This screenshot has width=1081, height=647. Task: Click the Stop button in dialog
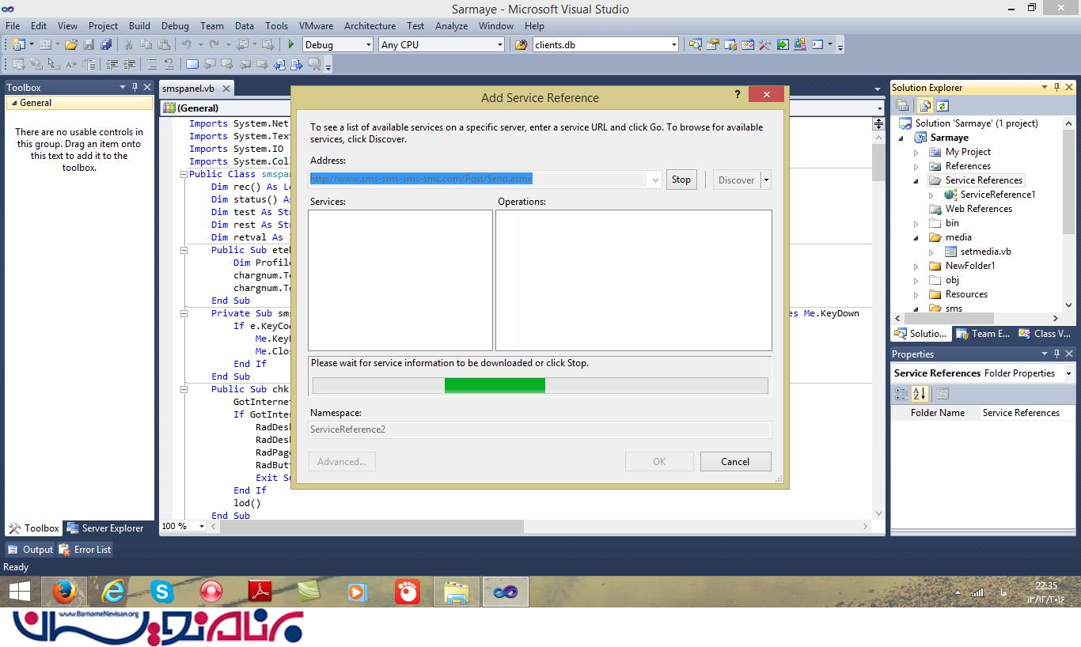pyautogui.click(x=681, y=180)
